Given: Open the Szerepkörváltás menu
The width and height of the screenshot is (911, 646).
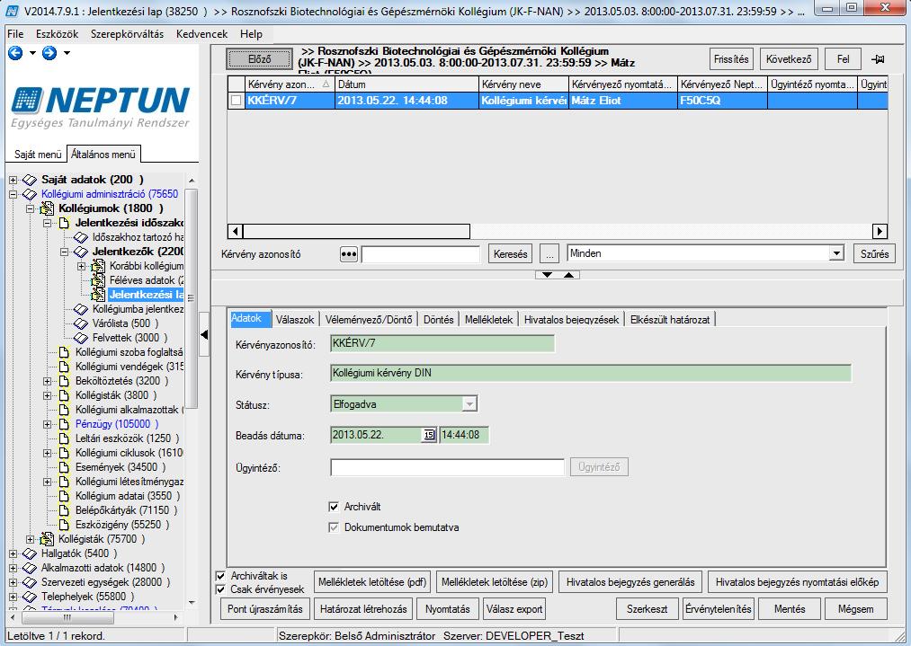Looking at the screenshot, I should pyautogui.click(x=127, y=34).
